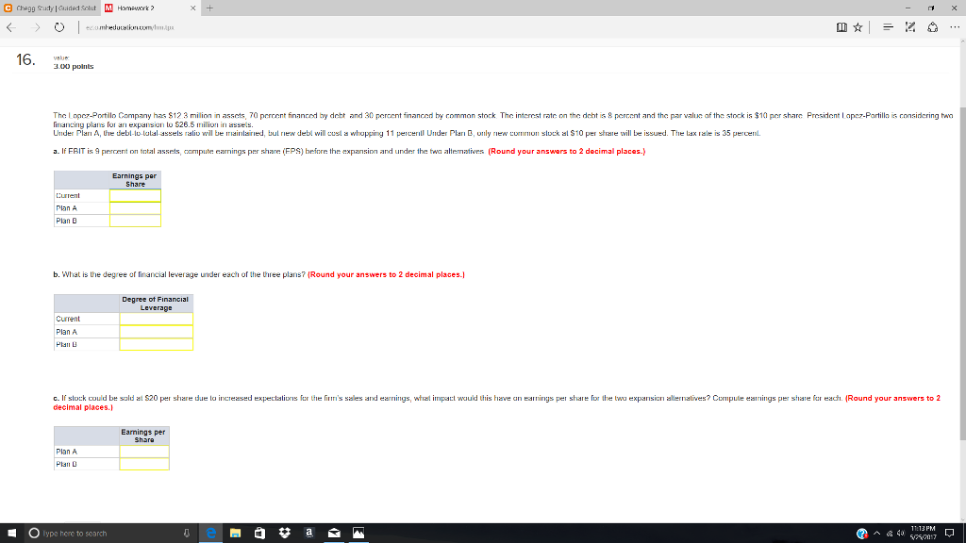Open Edge more options ellipsis

955,27
